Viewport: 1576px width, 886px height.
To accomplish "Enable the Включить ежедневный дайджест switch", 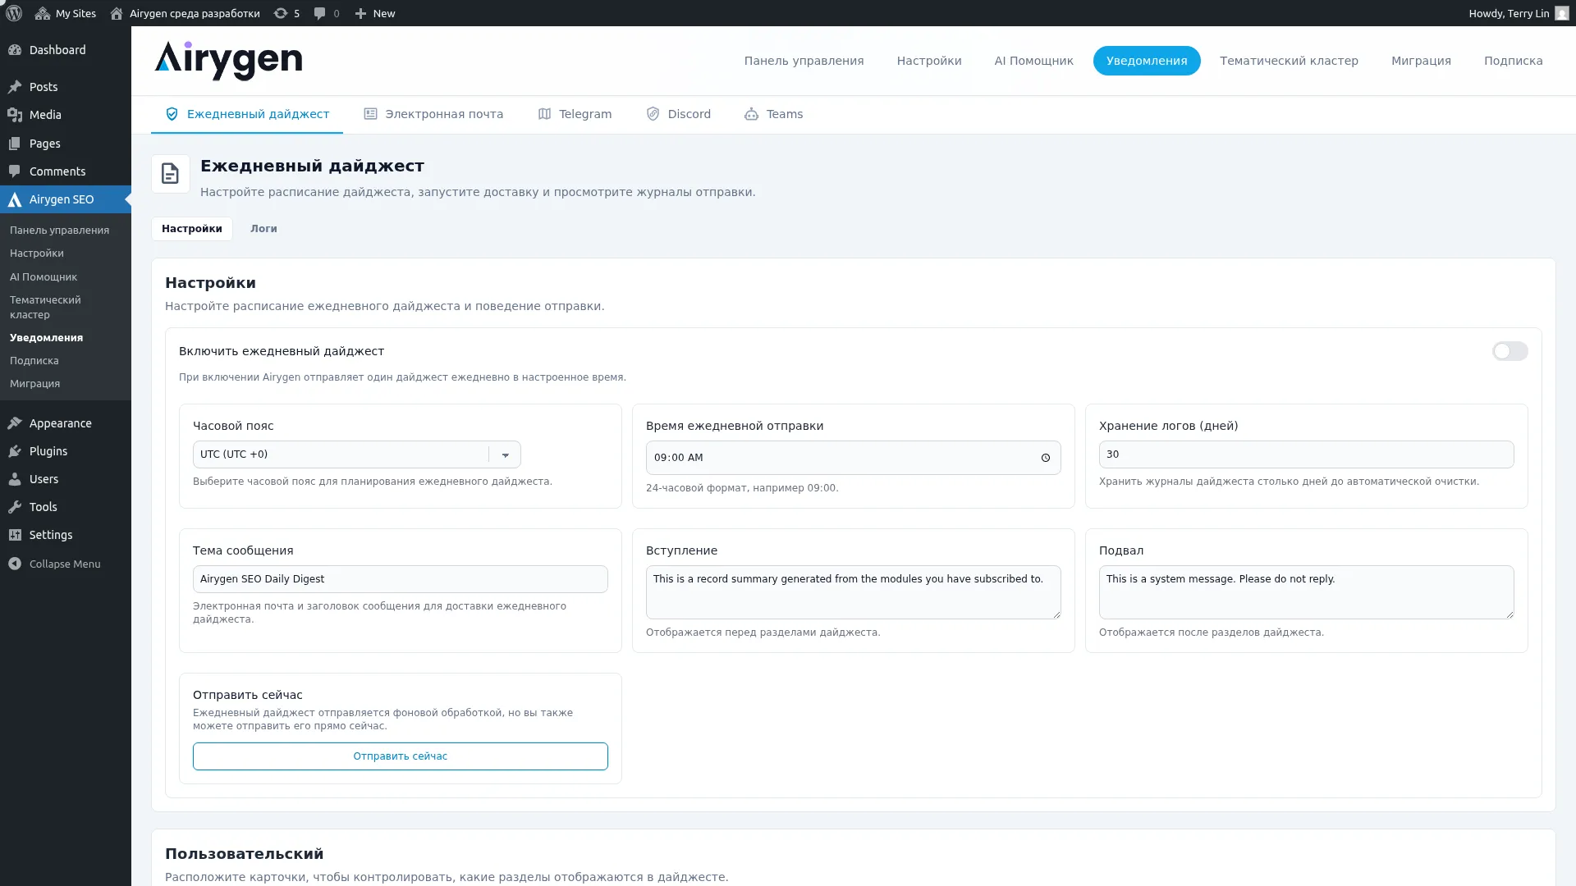I will click(x=1510, y=351).
